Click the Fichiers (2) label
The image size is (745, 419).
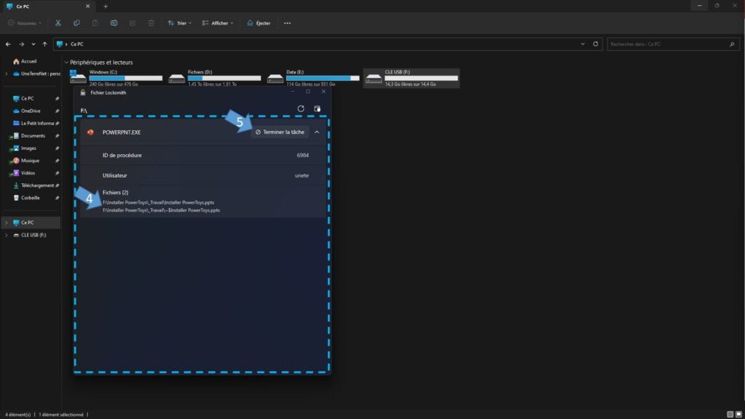pos(116,192)
